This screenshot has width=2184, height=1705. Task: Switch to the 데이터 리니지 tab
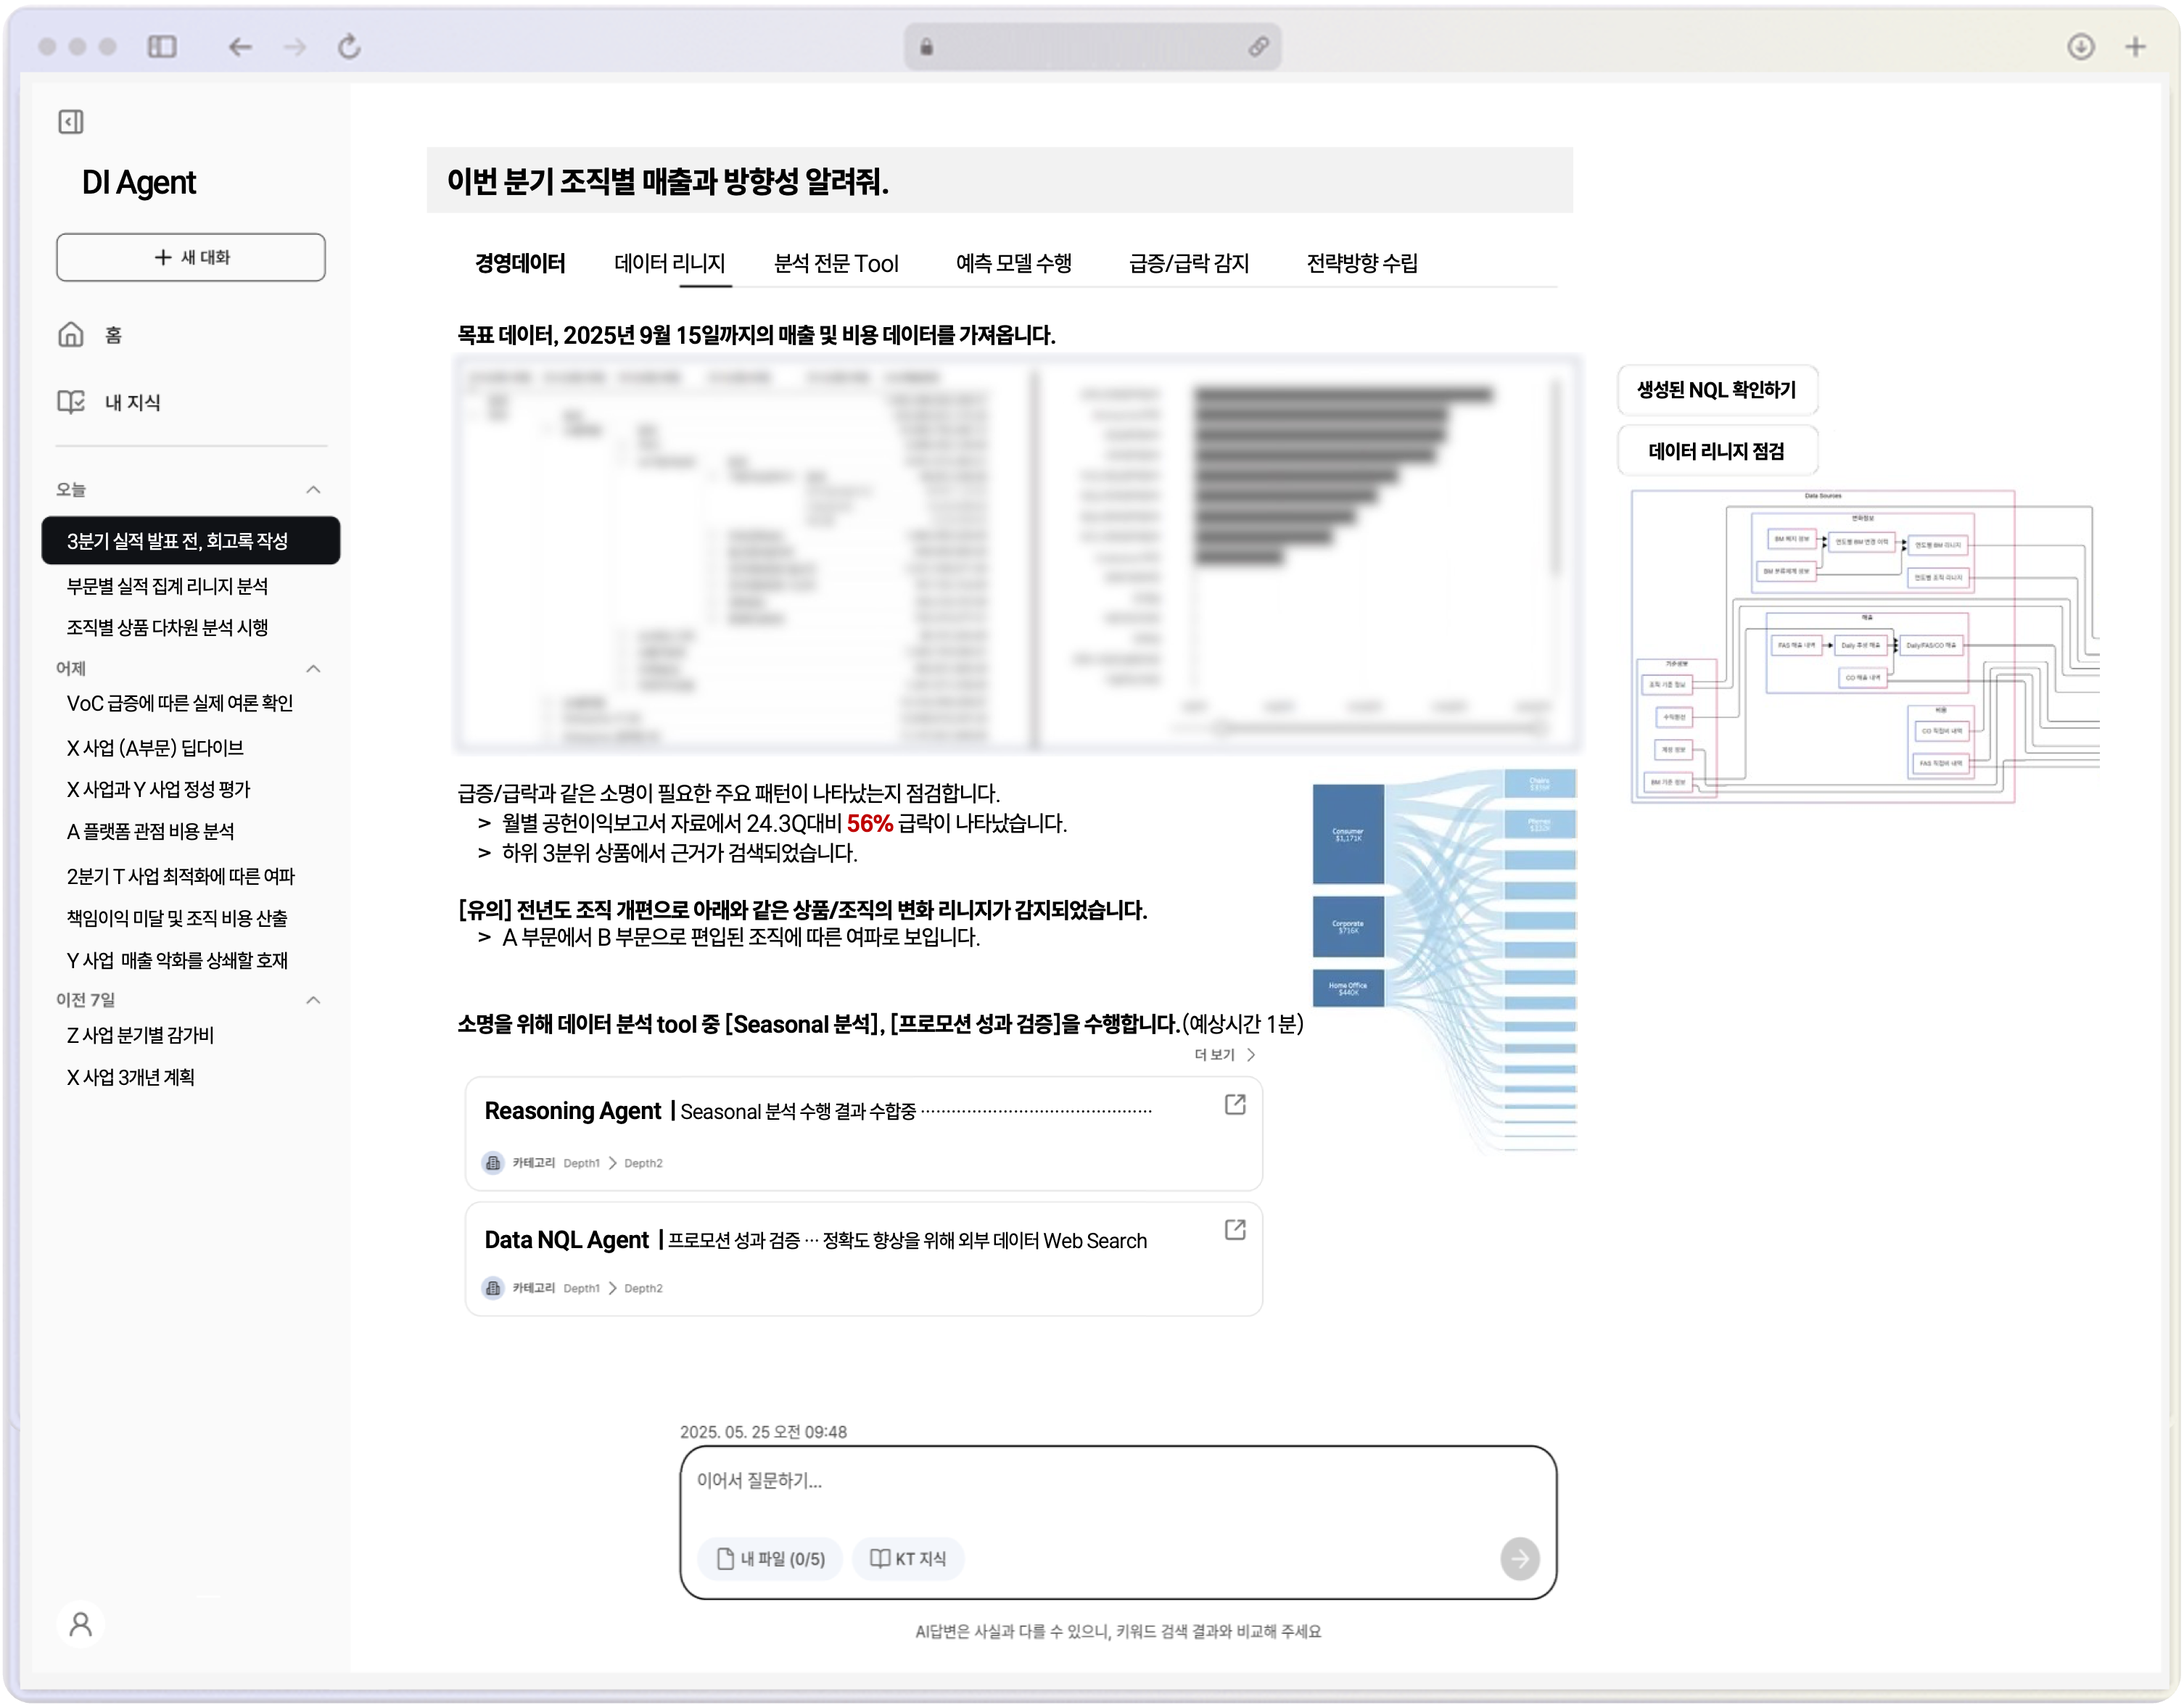pos(669,263)
